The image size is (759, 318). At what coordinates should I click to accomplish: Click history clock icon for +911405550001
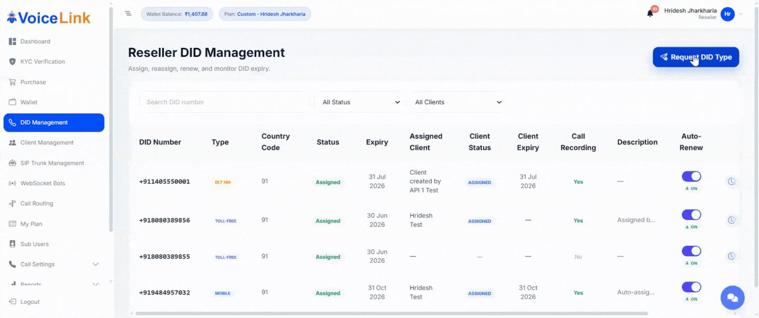732,181
